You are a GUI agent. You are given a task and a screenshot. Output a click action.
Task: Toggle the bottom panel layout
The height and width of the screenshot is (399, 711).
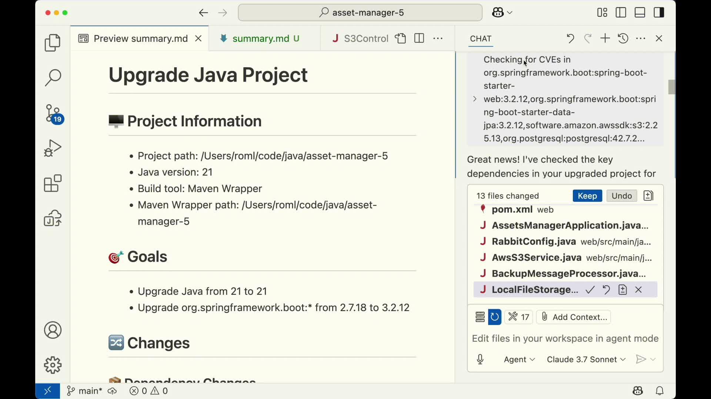pyautogui.click(x=640, y=12)
